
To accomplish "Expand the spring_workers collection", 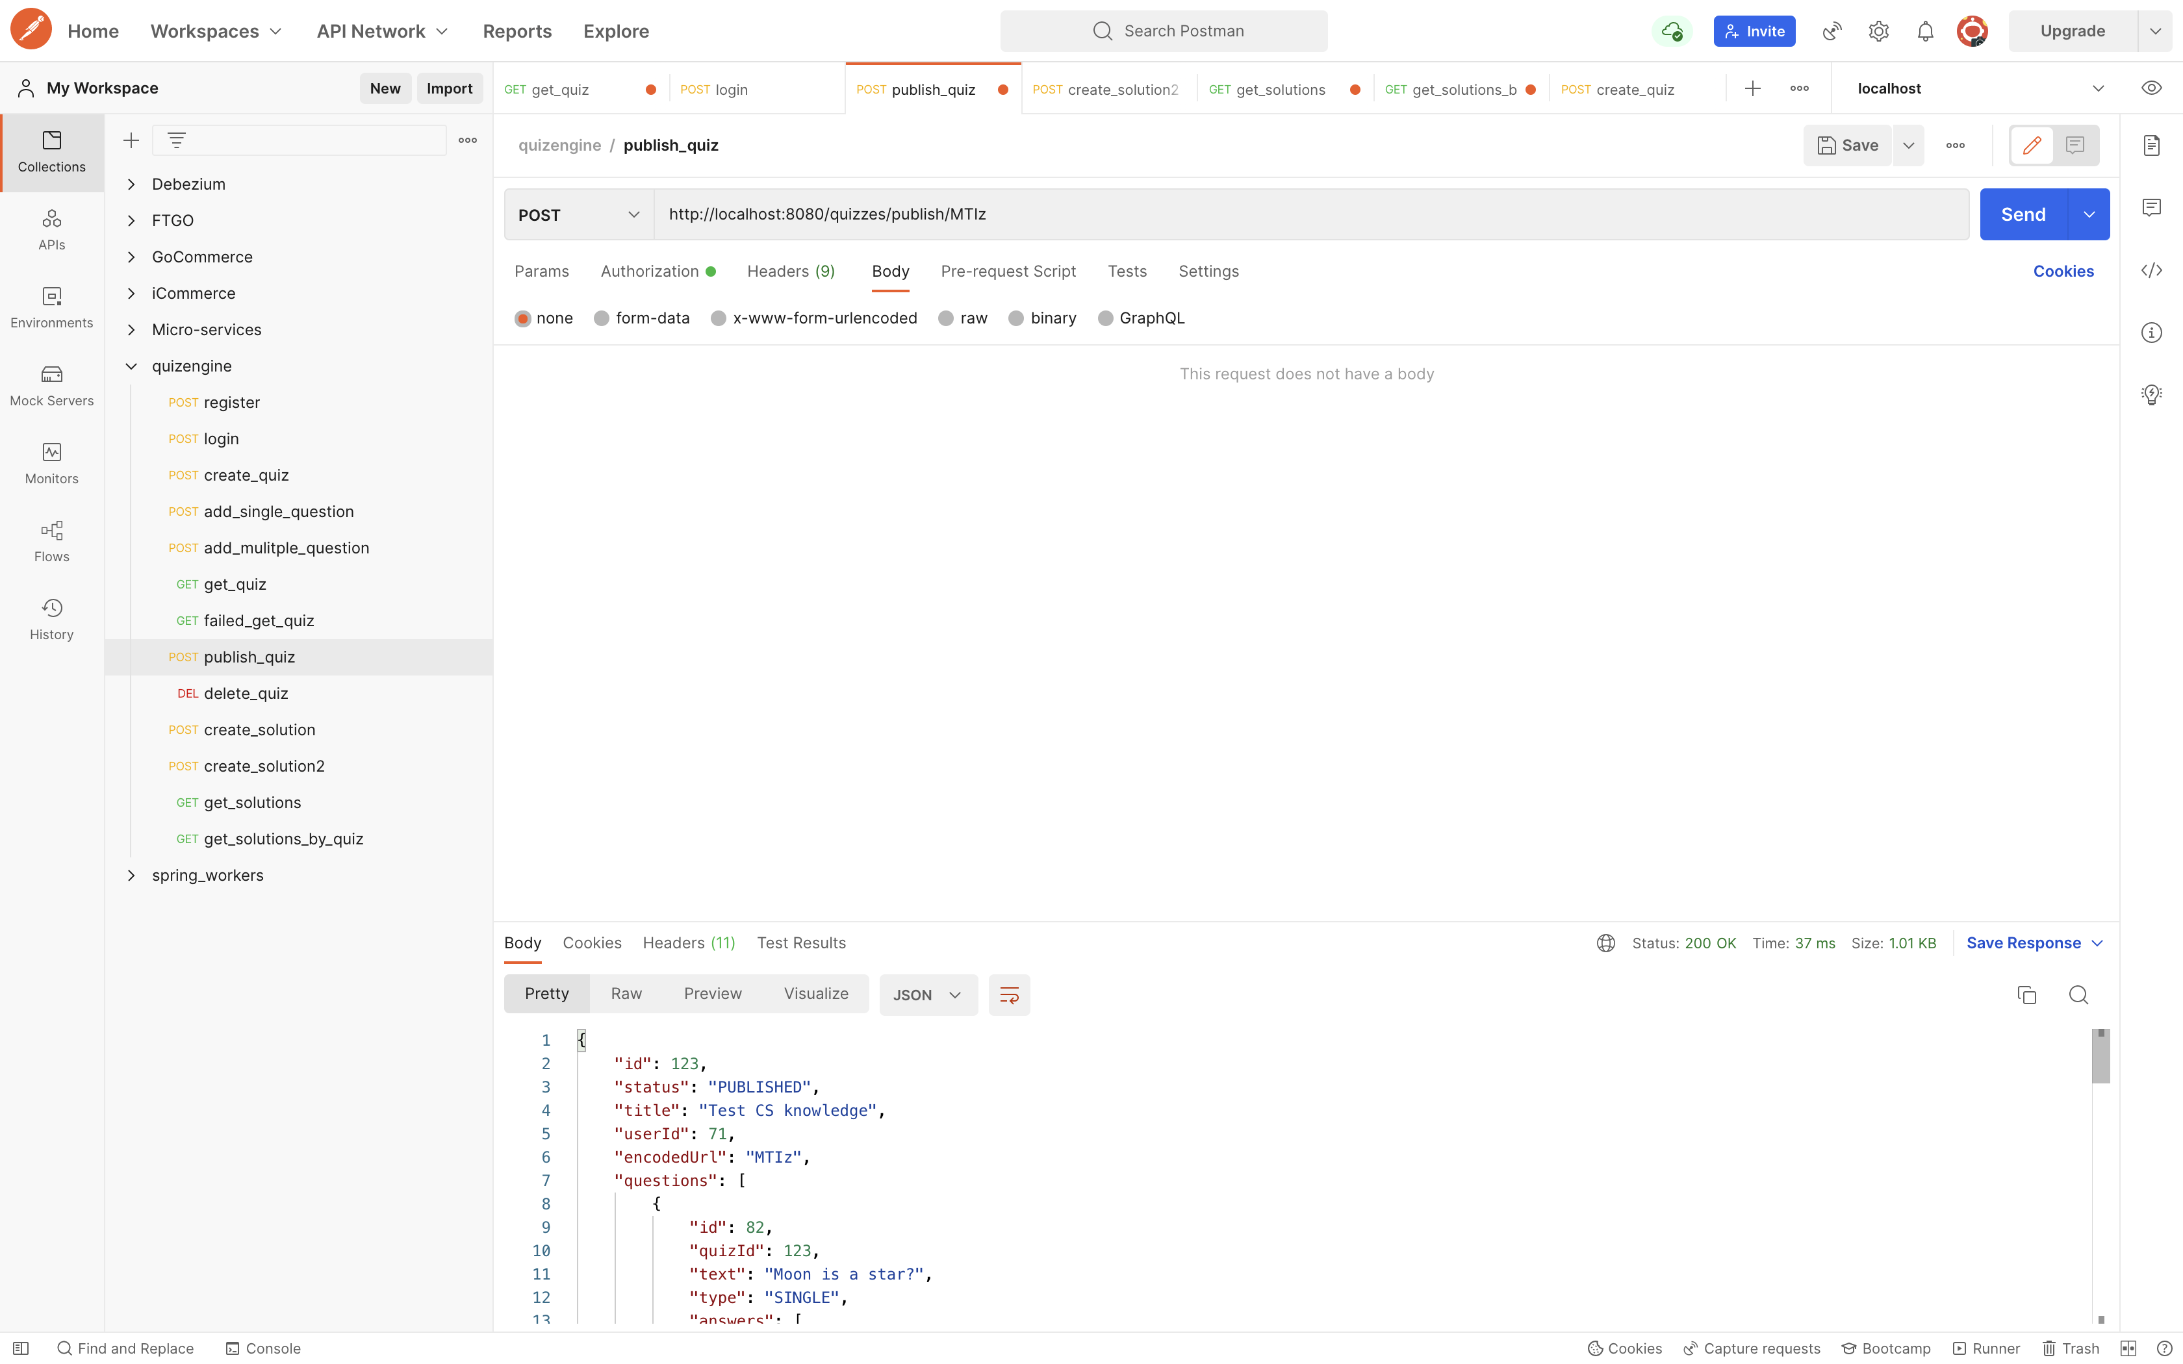I will 132,875.
